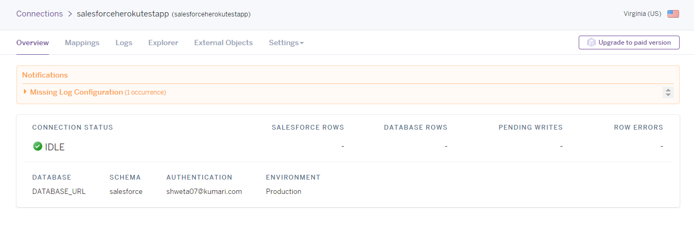Expand the Missing Log Configuration notification triangle
This screenshot has width=694, height=229.
[25, 92]
